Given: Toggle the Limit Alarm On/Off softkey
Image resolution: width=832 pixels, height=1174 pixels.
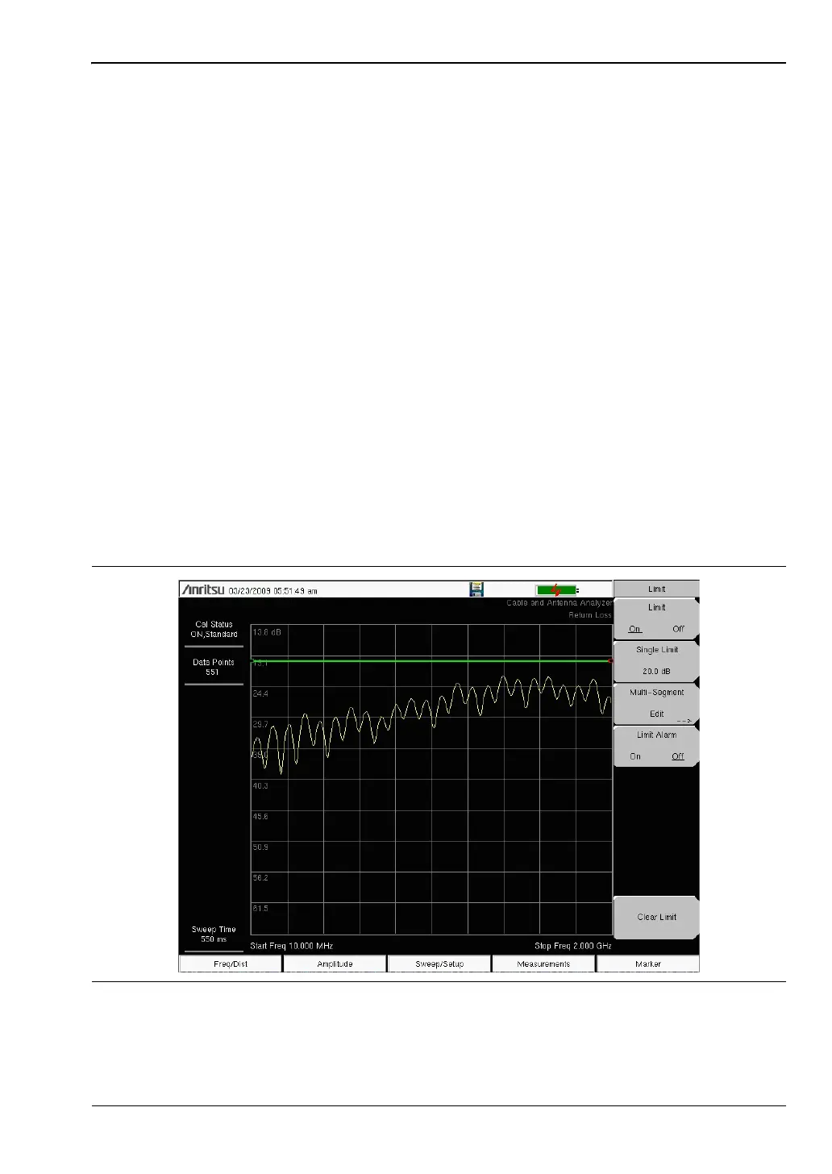Looking at the screenshot, I should (x=656, y=746).
